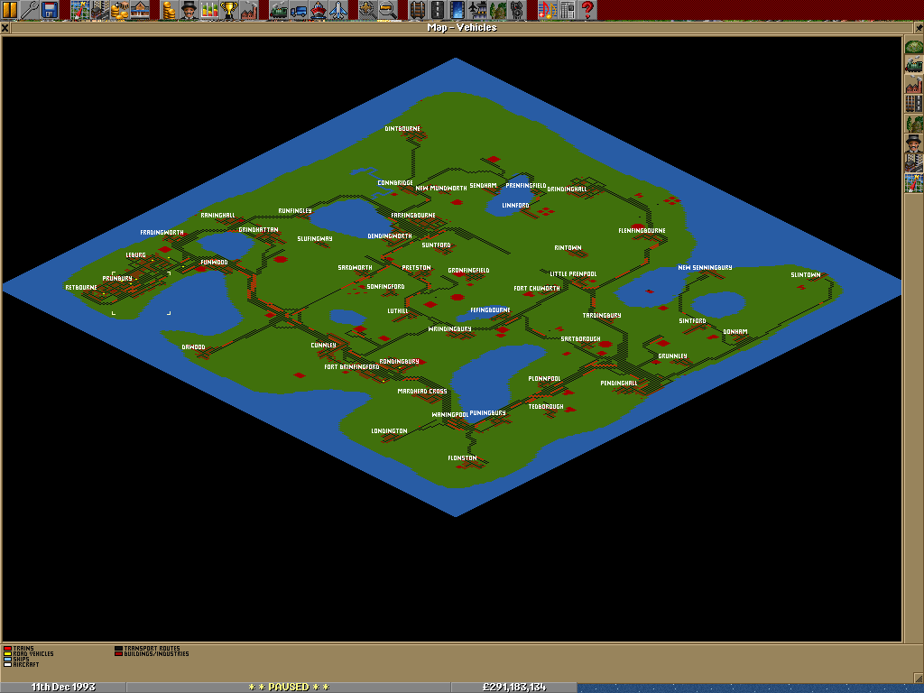Show vegetation on the map
Screen dimensions: 924x693
click(913, 123)
